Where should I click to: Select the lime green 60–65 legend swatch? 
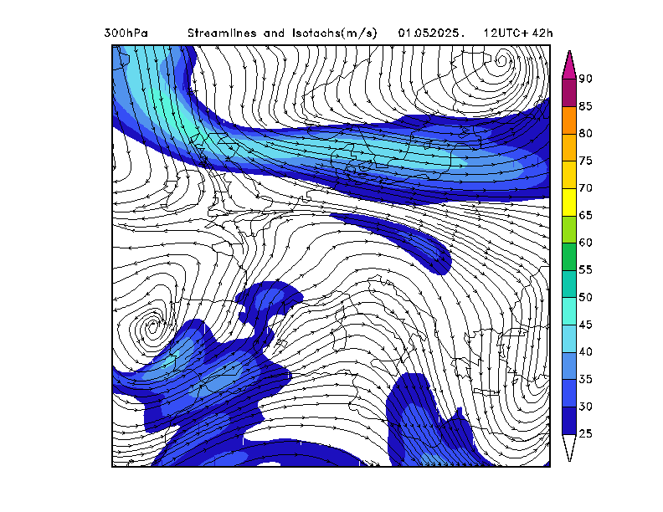coord(569,229)
